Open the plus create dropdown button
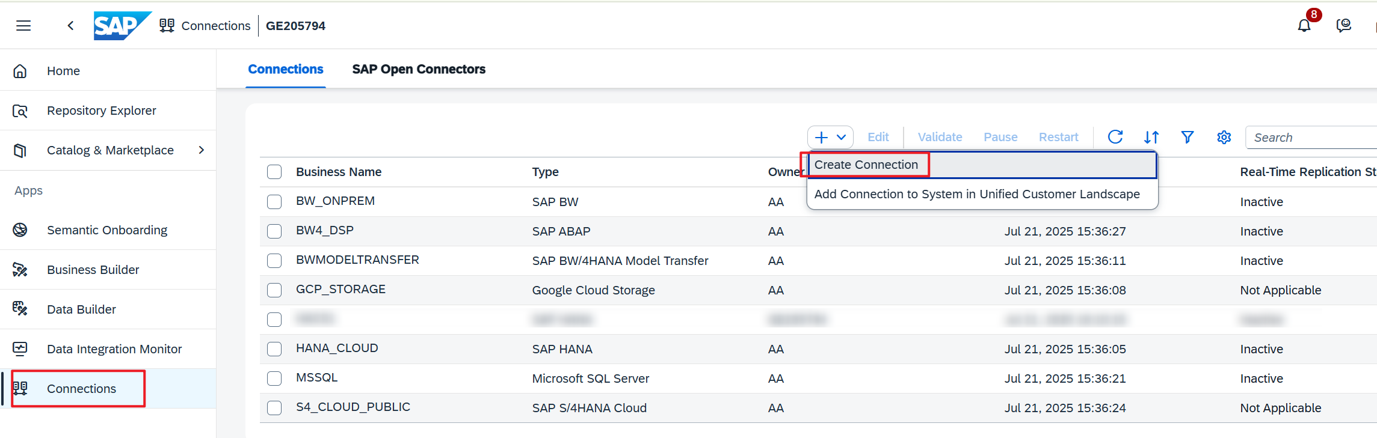Image resolution: width=1377 pixels, height=438 pixels. (830, 137)
